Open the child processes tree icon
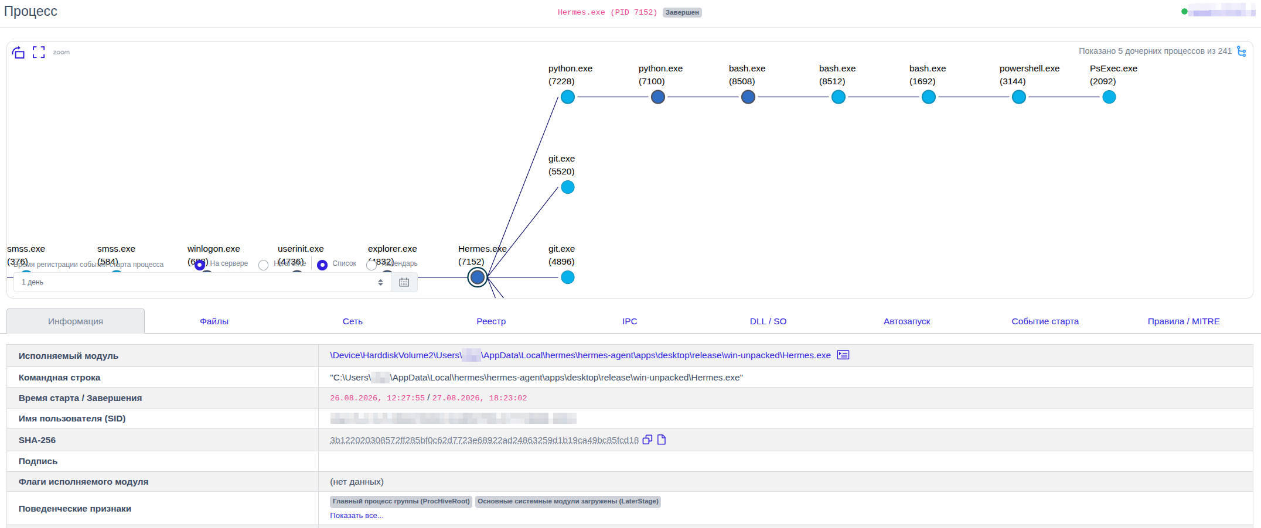The height and width of the screenshot is (528, 1261). [x=1241, y=52]
